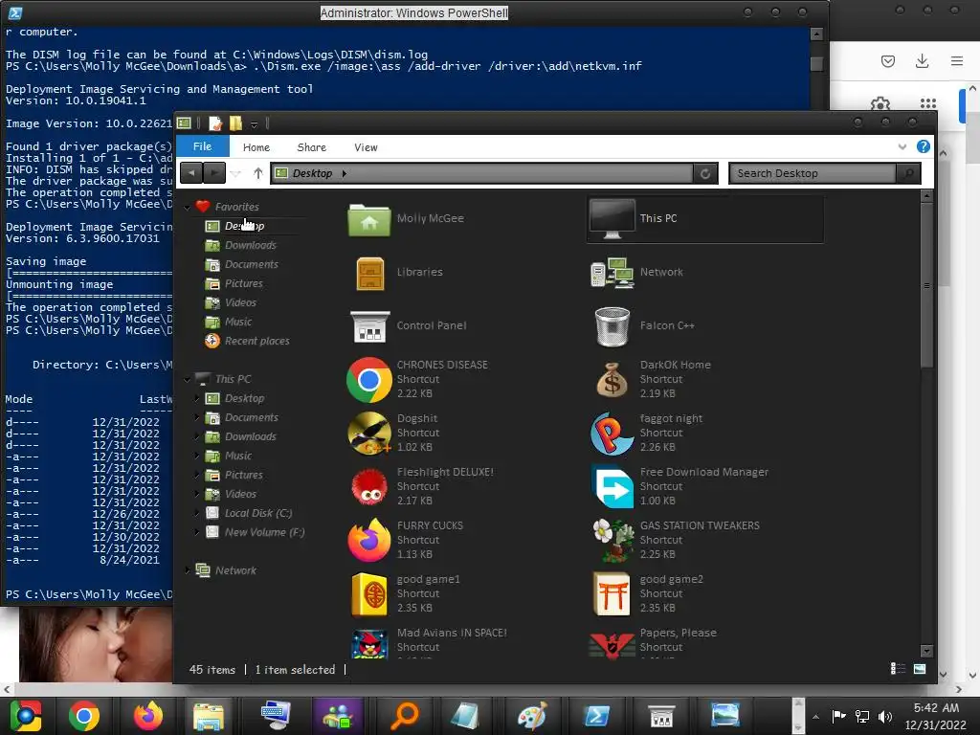Viewport: 980px width, 735px height.
Task: Open the Home ribbon tab
Action: 256,147
